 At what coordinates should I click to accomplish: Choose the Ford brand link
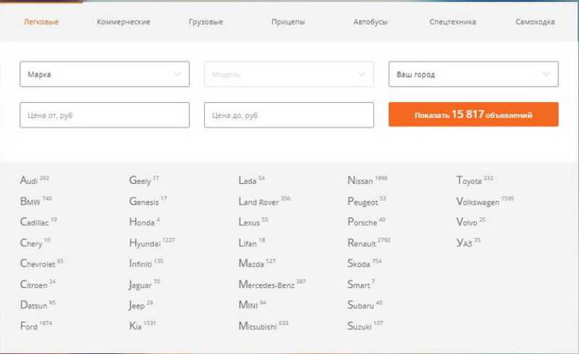29,326
